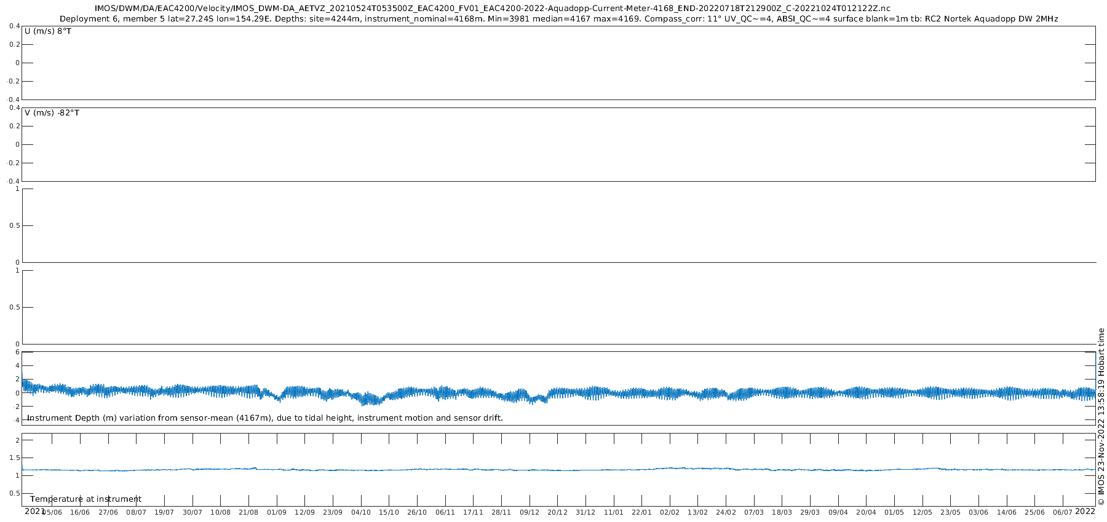Select the 22/01 date tick label
This screenshot has width=1107, height=522.
(641, 512)
